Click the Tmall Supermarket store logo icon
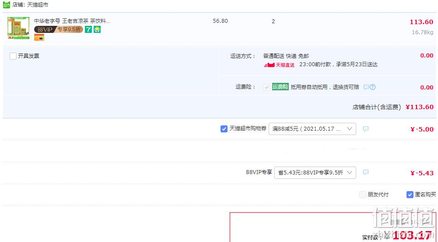The height and width of the screenshot is (242, 438). click(7, 5)
